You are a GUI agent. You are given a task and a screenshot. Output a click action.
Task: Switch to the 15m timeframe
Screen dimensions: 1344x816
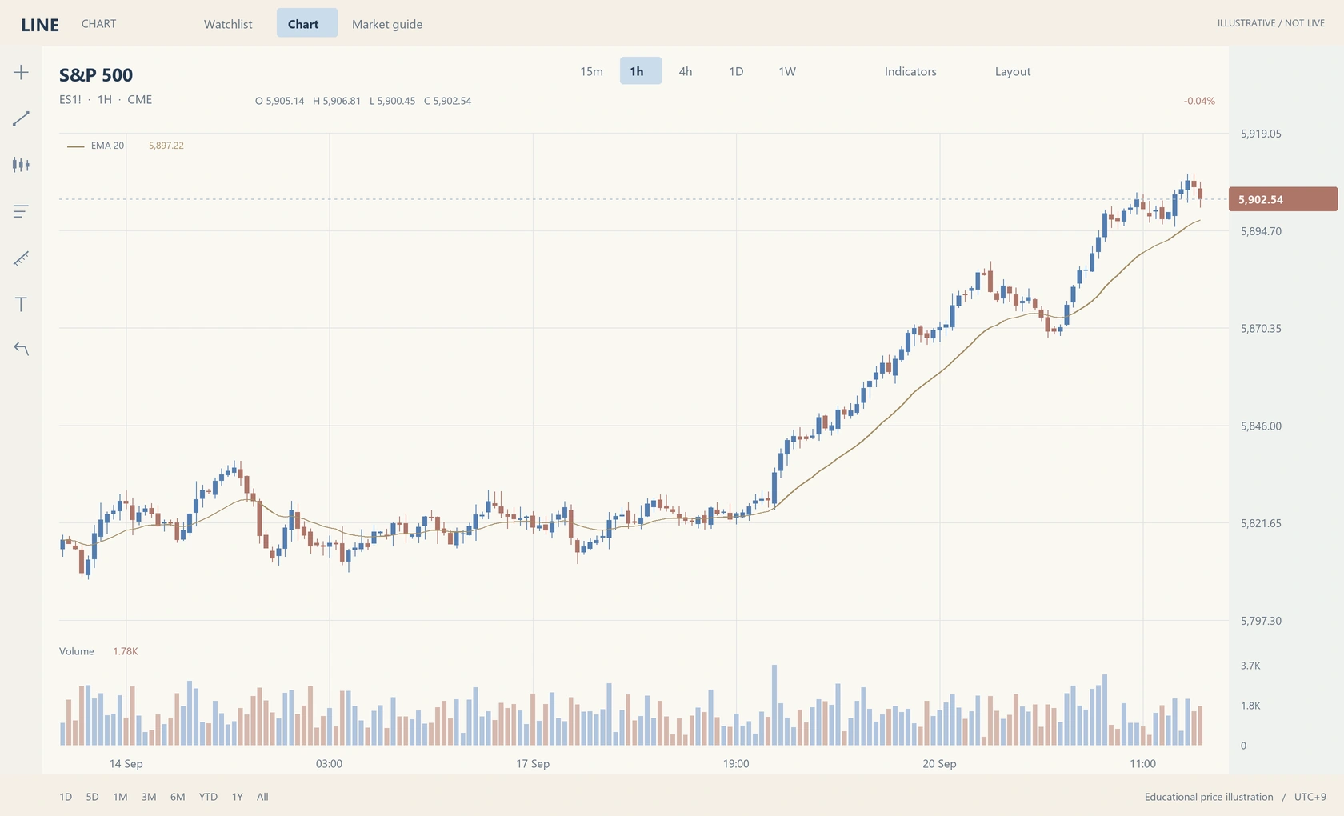(x=591, y=71)
